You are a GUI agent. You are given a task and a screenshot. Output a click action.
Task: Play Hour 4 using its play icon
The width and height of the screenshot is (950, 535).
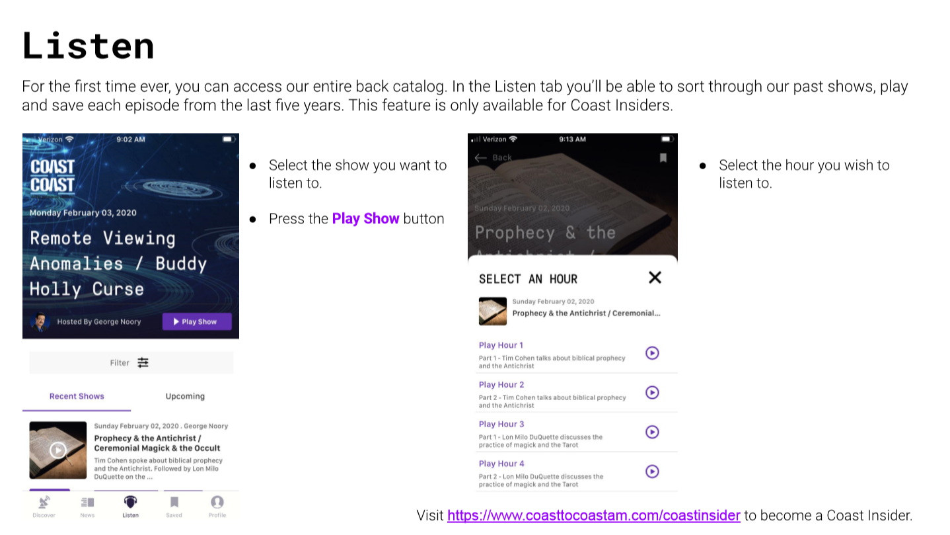pyautogui.click(x=652, y=472)
